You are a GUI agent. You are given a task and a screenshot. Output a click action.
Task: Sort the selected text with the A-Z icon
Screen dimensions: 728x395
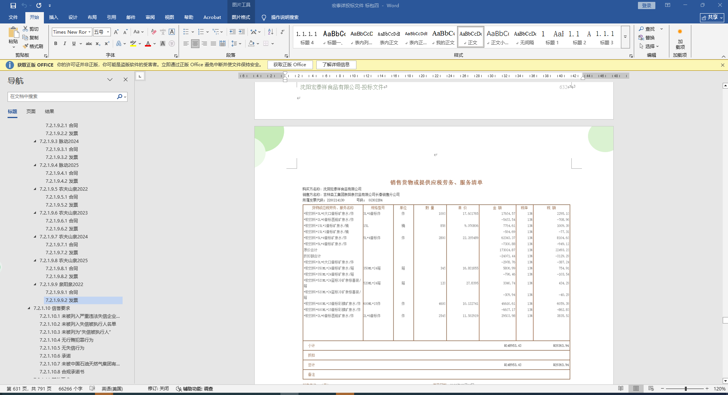[x=271, y=32]
